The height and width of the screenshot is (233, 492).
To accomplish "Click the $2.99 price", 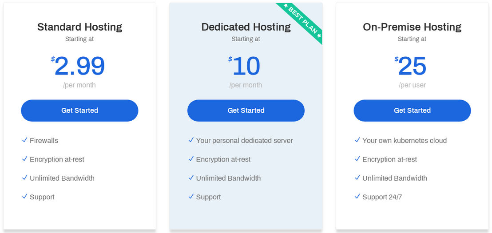I will tap(78, 66).
